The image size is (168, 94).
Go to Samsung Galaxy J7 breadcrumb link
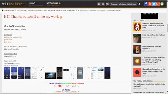[x=23, y=10]
